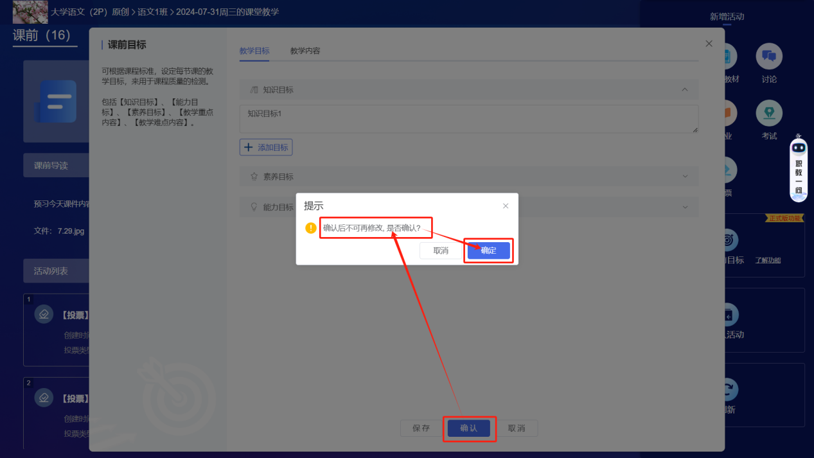This screenshot has height=458, width=814.
Task: Click the 了解功能 link
Action: tap(768, 260)
